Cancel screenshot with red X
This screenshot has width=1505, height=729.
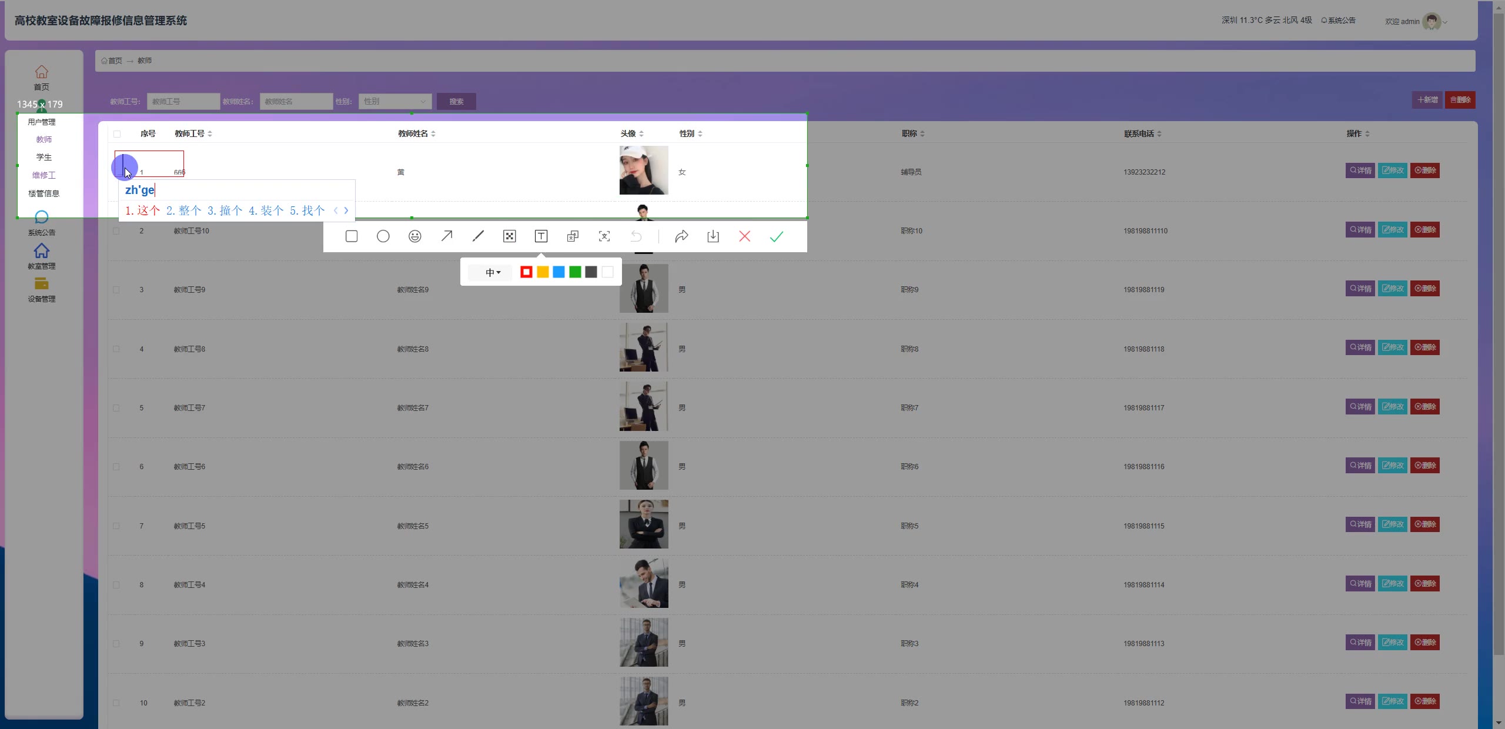tap(745, 236)
